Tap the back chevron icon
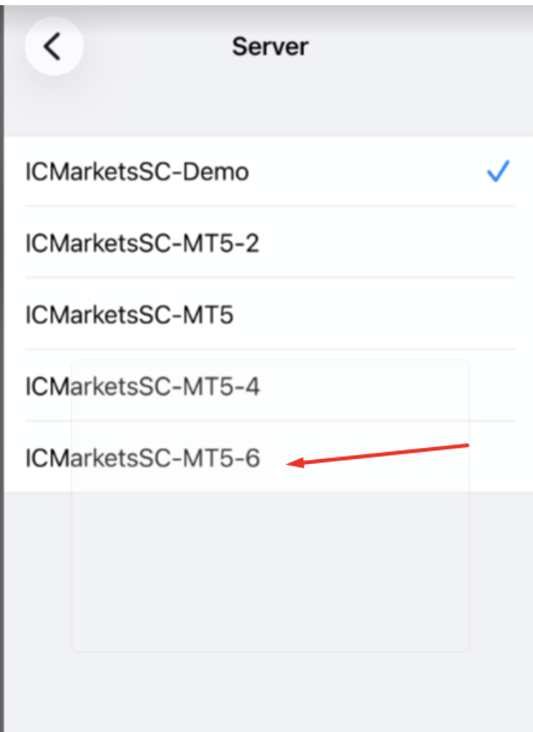 pos(53,47)
